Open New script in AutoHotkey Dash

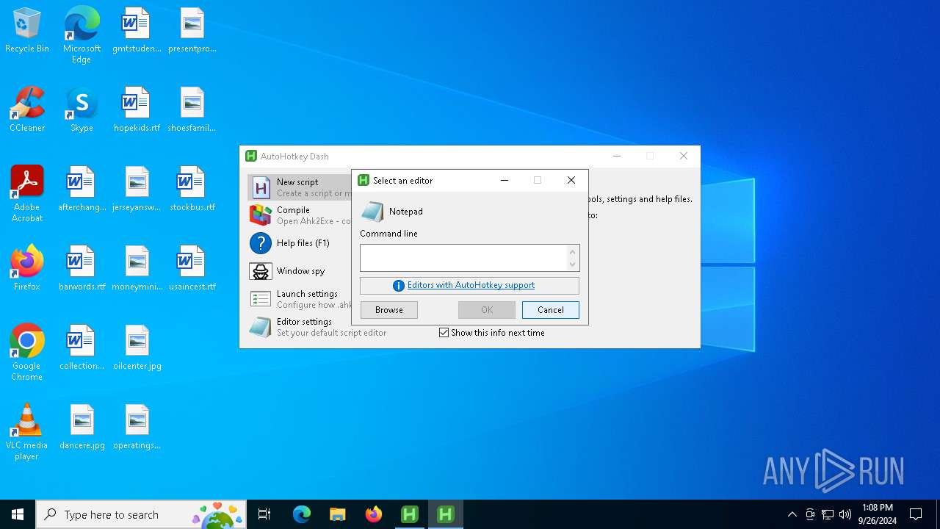pyautogui.click(x=300, y=187)
